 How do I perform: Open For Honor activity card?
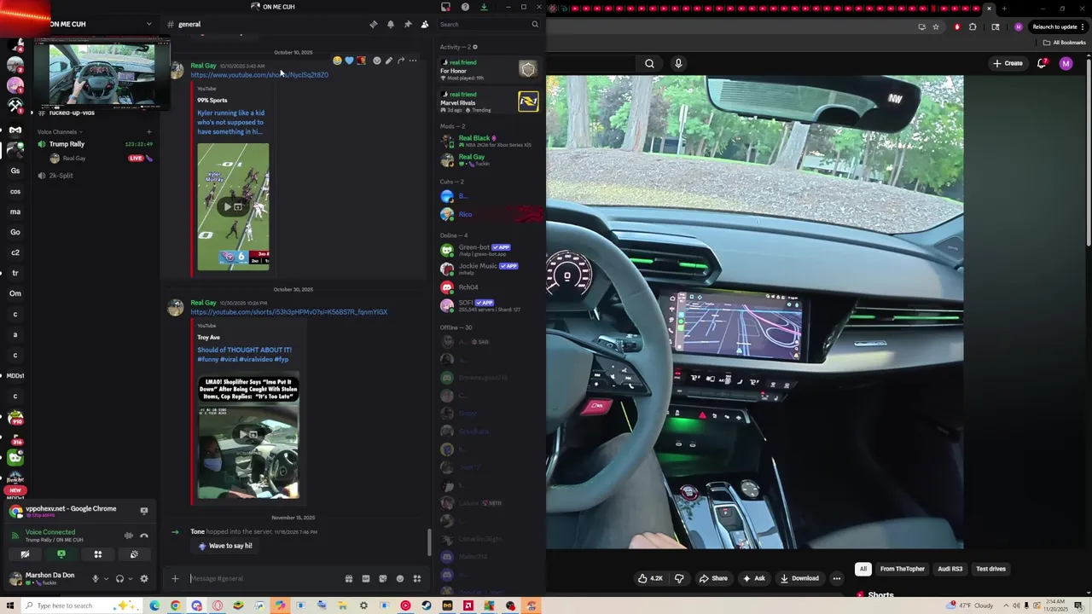click(x=489, y=70)
